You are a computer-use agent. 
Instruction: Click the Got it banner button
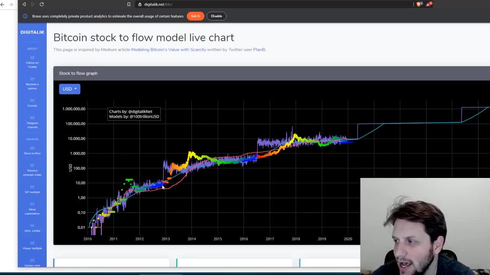point(195,16)
